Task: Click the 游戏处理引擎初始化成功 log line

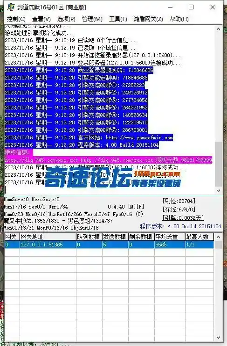Action: [x=39, y=33]
